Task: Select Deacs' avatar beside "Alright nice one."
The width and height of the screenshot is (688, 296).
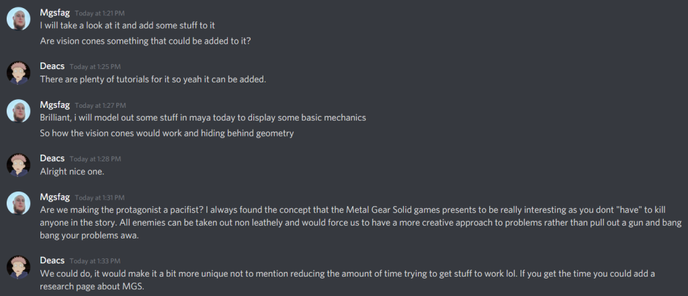Action: [18, 165]
